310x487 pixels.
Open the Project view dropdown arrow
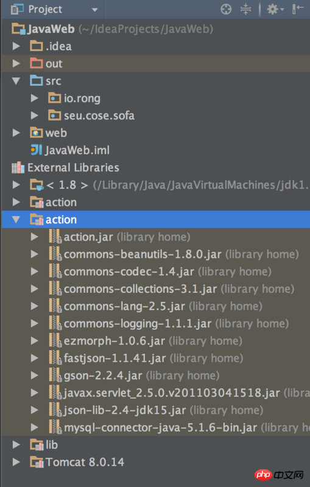click(95, 10)
